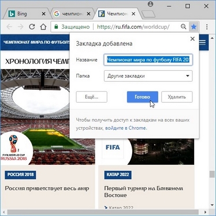This screenshot has width=216, height=216.
Task: Click the ХРОНОЛОГИЯ ЧЕМП heading
Action: [x=37, y=62]
